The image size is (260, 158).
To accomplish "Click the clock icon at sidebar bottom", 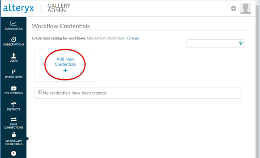I will [x=13, y=153].
